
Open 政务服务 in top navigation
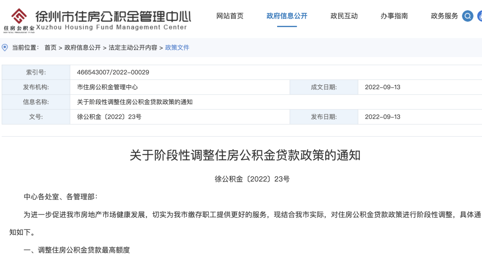445,16
